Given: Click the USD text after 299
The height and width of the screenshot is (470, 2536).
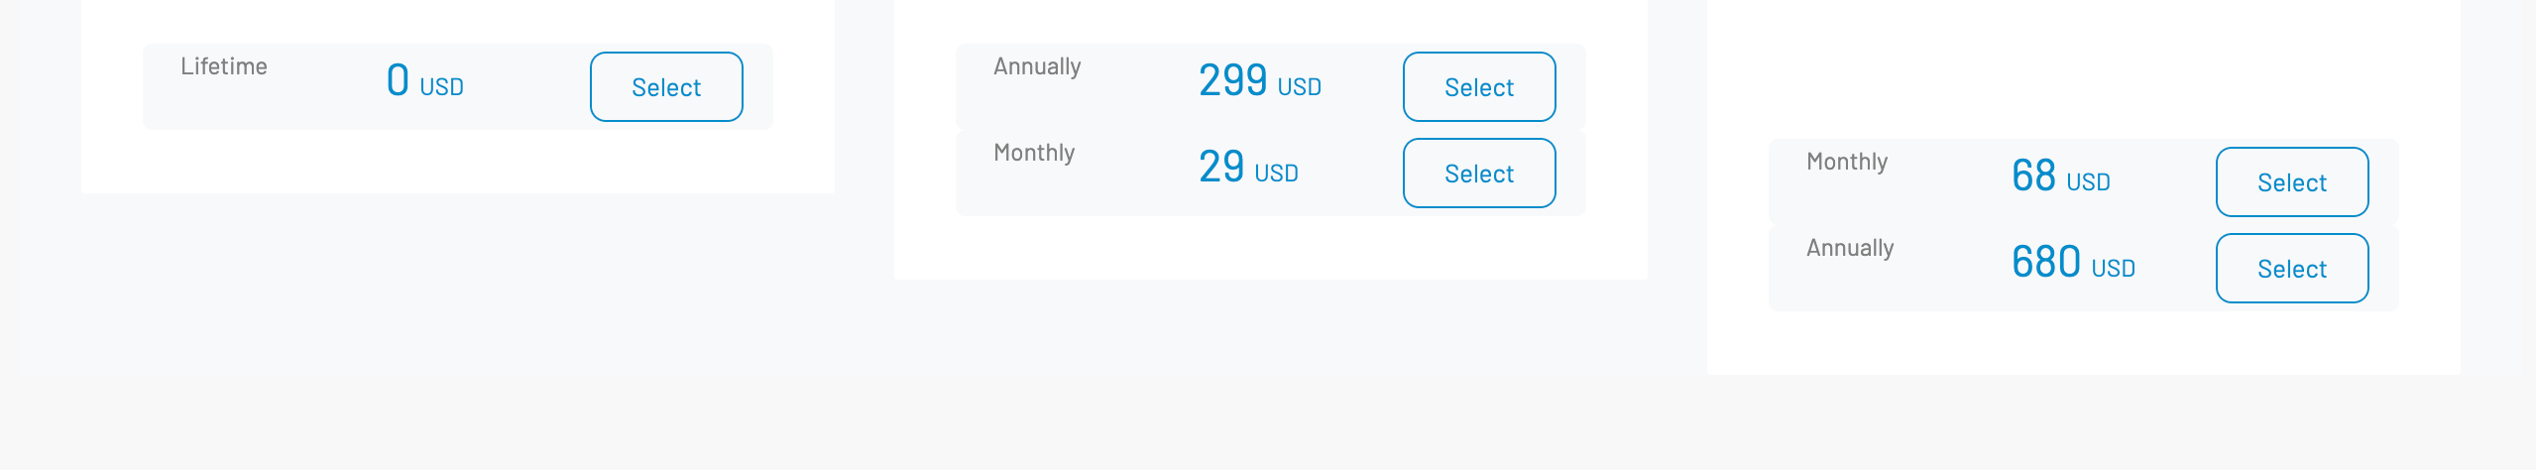Looking at the screenshot, I should coord(1299,87).
